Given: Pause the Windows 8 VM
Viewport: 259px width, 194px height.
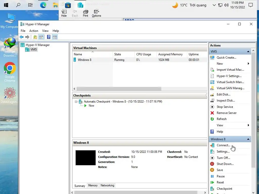Looking at the screenshot, I should pyautogui.click(x=220, y=176).
